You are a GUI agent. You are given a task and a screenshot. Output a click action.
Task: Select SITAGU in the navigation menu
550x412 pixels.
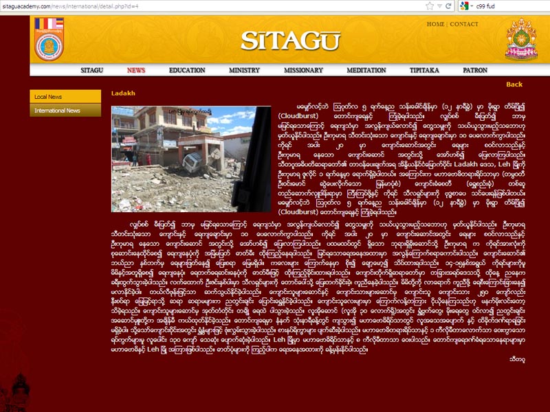[92, 70]
